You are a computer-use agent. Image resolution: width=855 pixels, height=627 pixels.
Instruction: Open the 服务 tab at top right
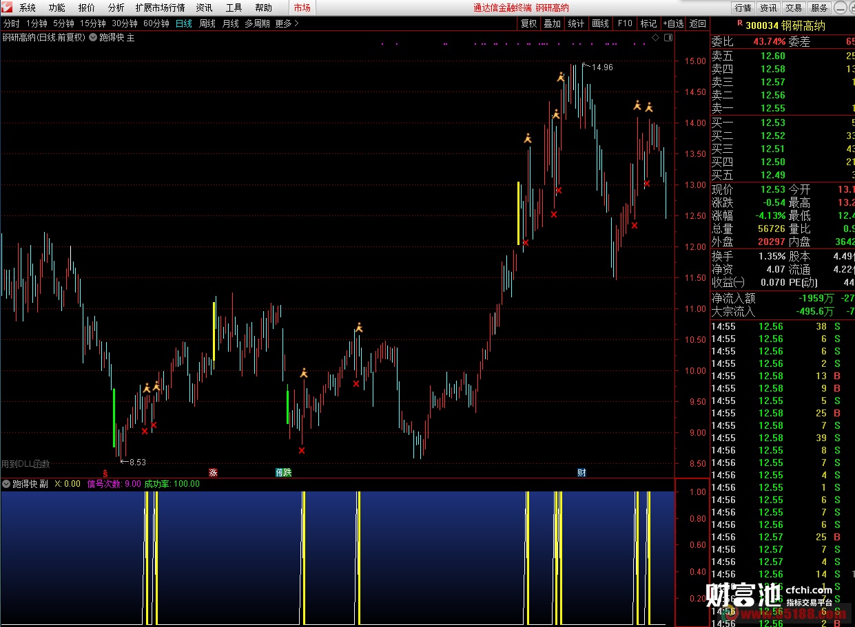819,8
